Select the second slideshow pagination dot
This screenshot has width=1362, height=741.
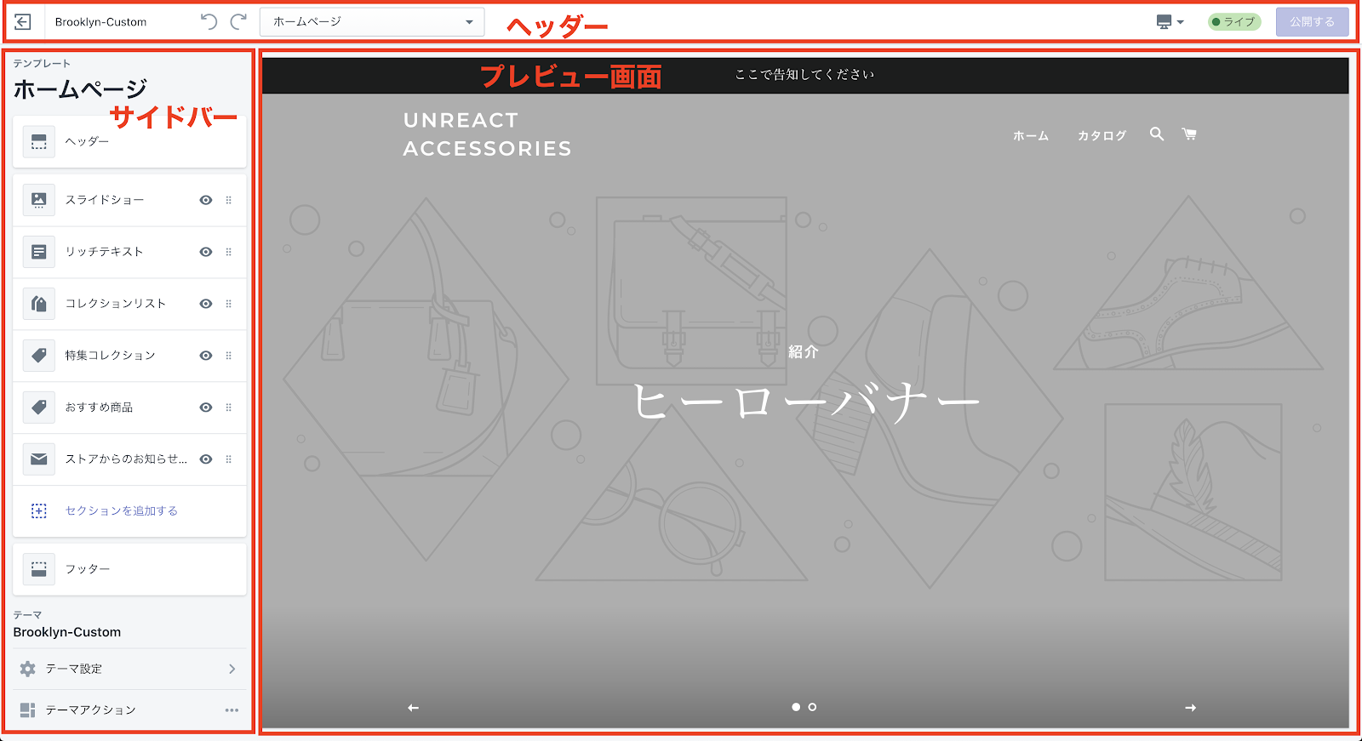812,707
